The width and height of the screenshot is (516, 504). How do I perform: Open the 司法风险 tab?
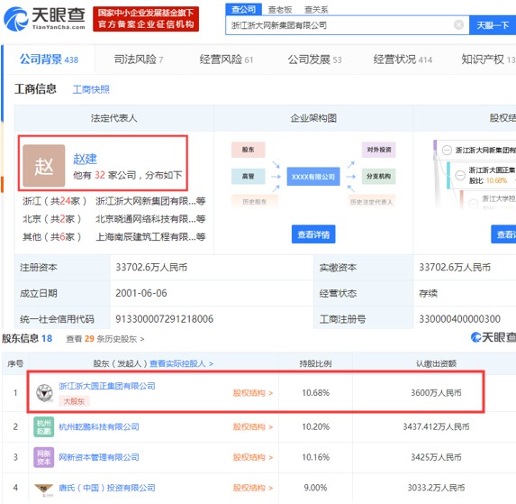pos(138,60)
